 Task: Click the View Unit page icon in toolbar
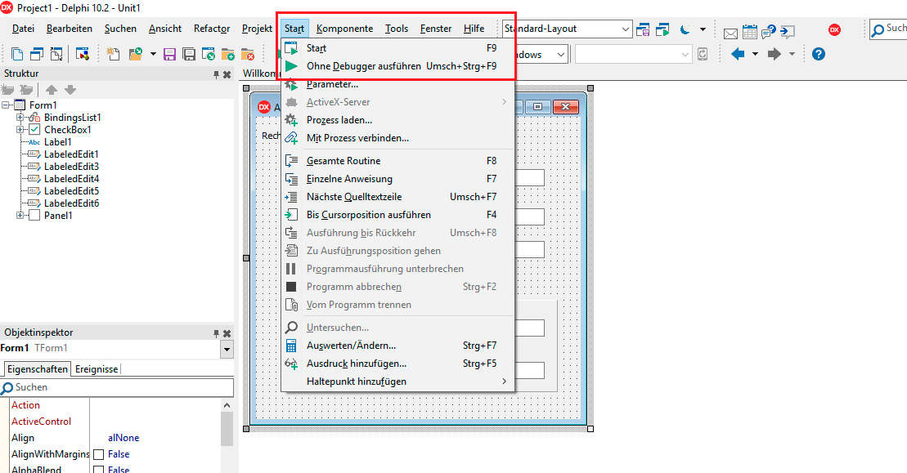tap(17, 54)
